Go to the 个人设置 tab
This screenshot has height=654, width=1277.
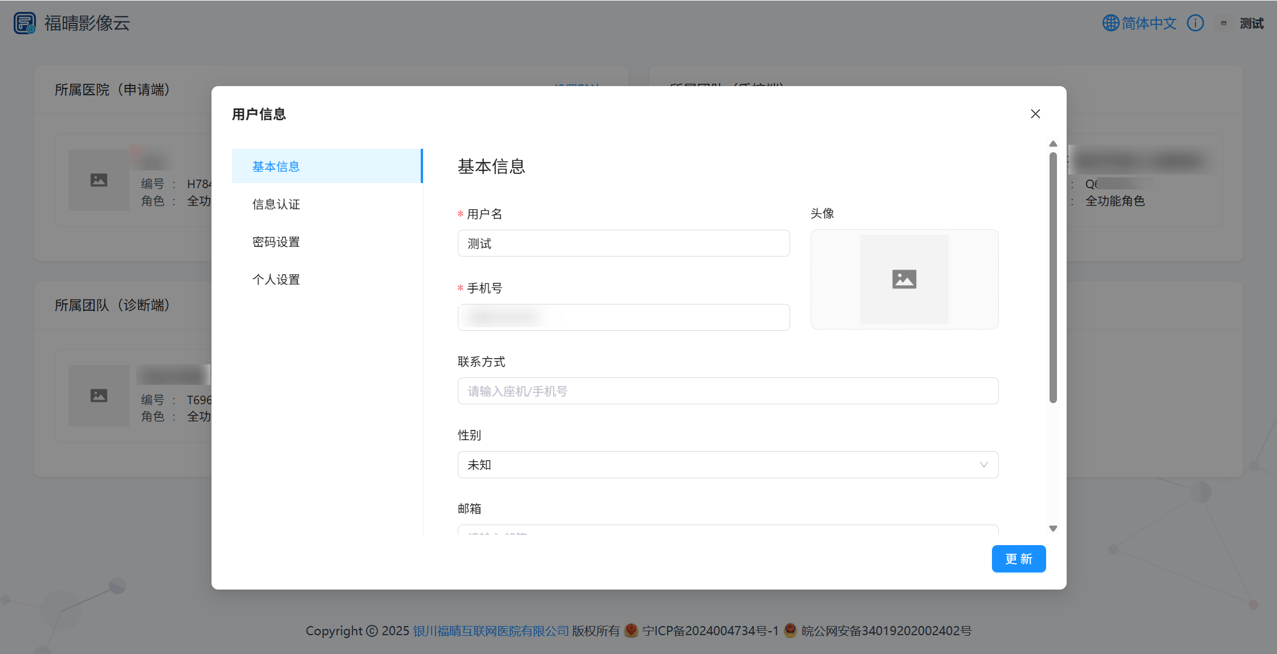(x=276, y=279)
